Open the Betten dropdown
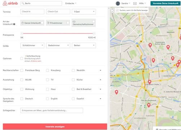This screenshot has width=181, height=130. click(x=84, y=45)
